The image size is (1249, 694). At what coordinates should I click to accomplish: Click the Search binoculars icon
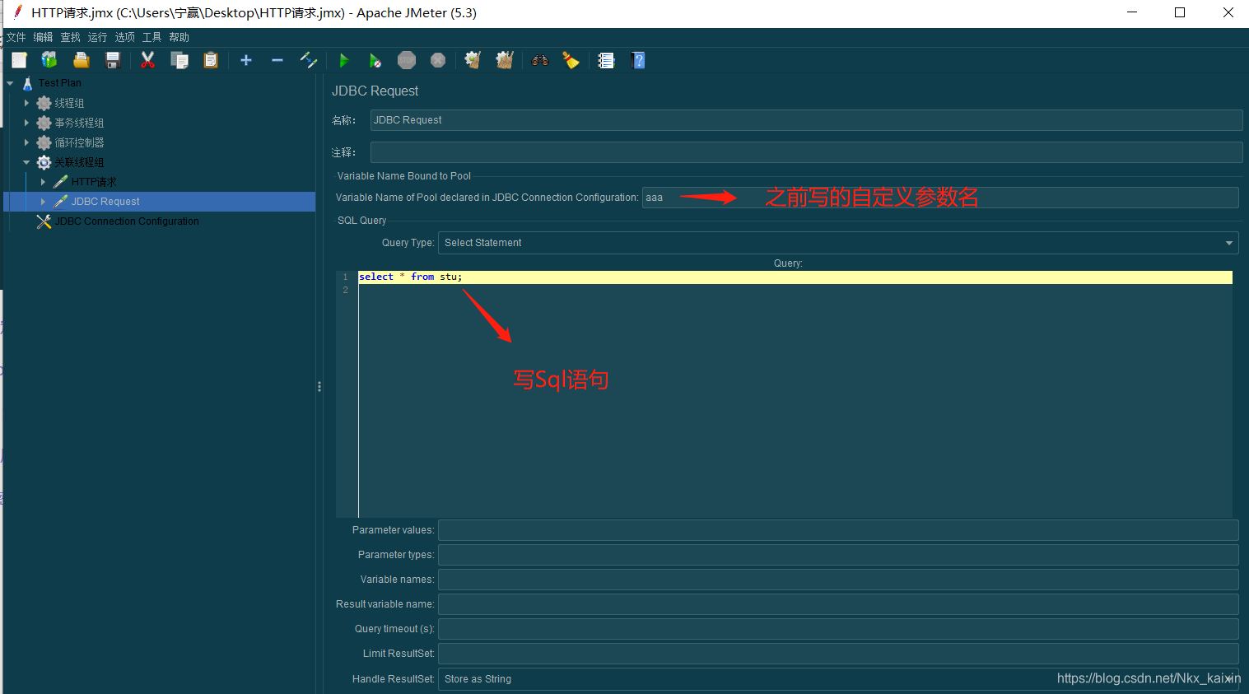pyautogui.click(x=540, y=60)
